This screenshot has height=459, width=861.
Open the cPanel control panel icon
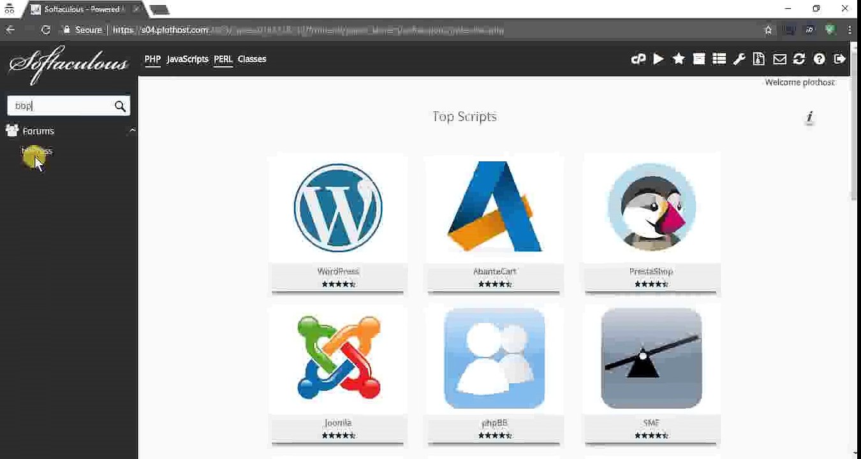pyautogui.click(x=638, y=59)
